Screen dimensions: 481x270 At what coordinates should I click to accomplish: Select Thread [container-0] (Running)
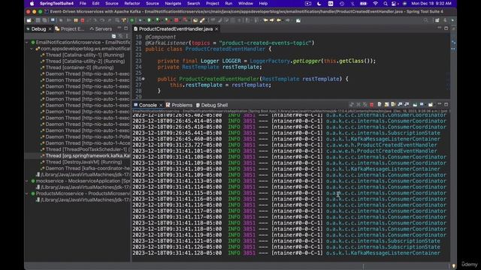(80, 67)
